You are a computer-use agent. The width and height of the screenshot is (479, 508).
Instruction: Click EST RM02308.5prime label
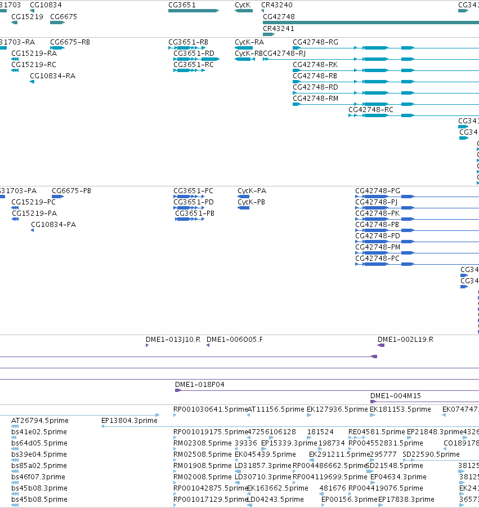[x=203, y=443]
